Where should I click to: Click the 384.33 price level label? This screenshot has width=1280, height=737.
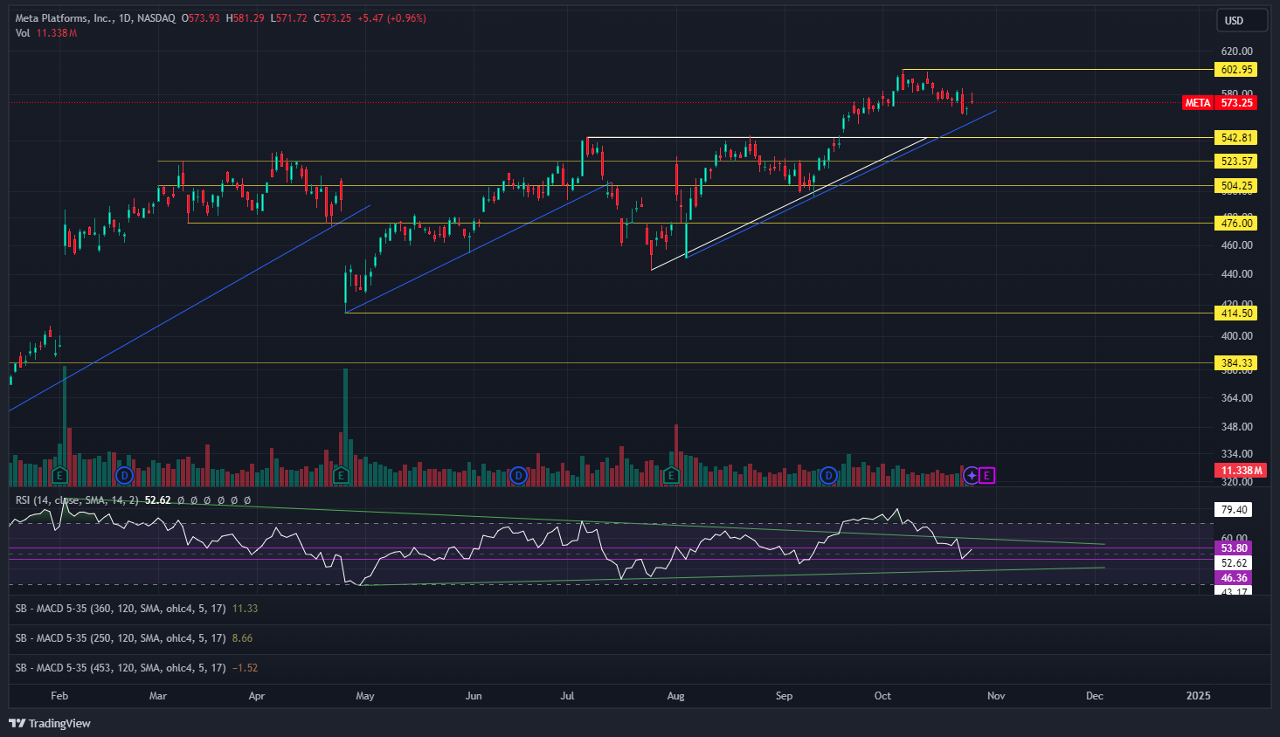click(x=1236, y=363)
